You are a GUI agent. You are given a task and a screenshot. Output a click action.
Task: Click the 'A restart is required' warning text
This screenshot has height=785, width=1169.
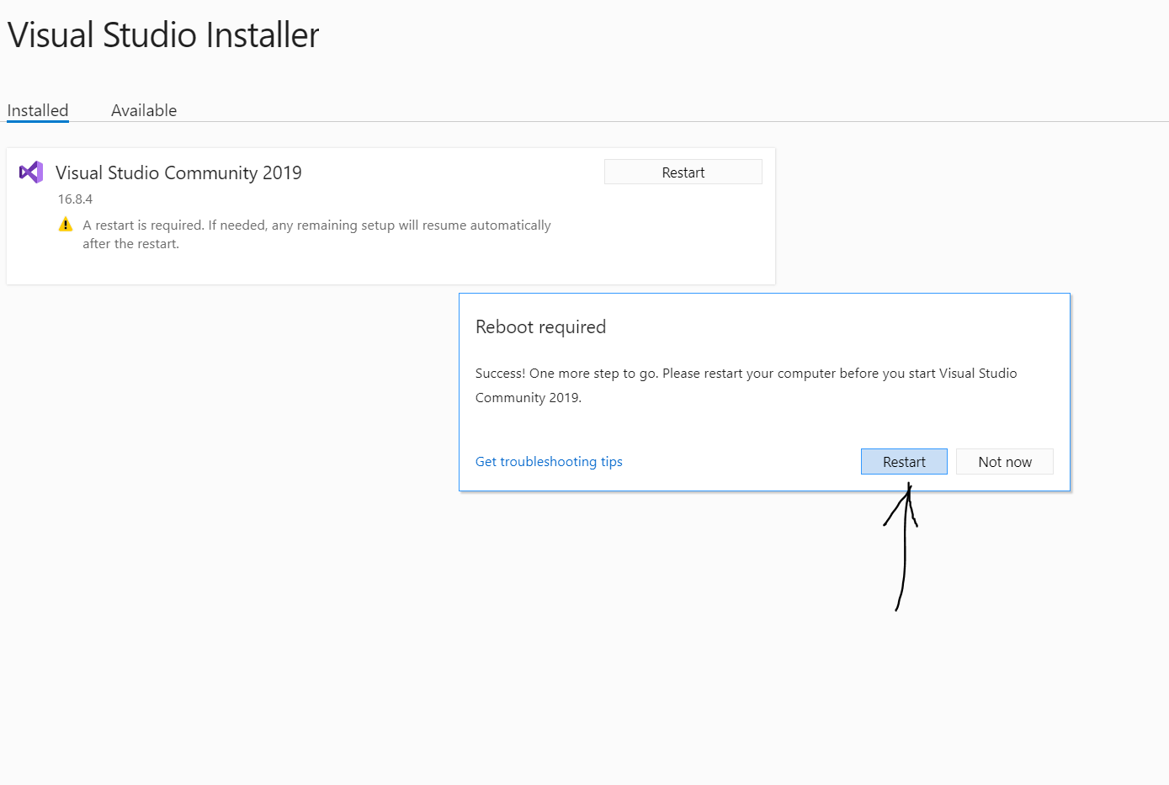click(x=316, y=225)
